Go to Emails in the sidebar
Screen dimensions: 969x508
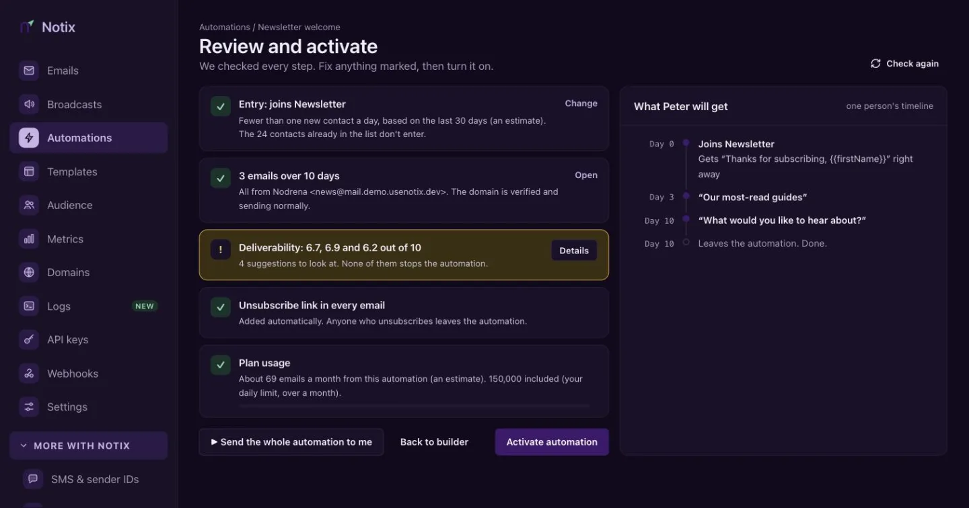point(89,71)
